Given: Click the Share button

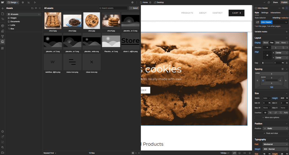Looking at the screenshot, I should pyautogui.click(x=275, y=2).
